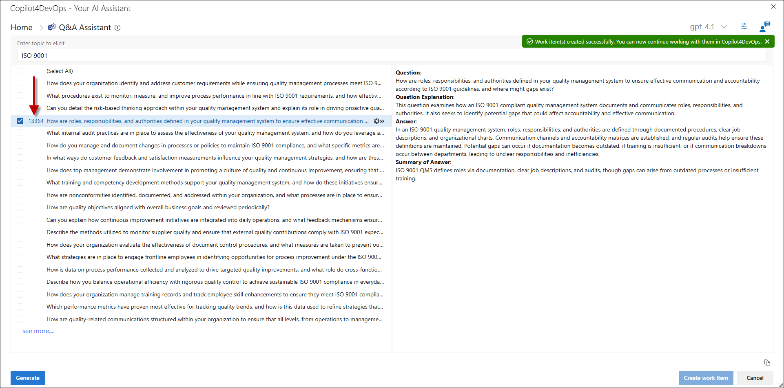Open work item ID 13364 link
784x388 pixels.
(36, 121)
